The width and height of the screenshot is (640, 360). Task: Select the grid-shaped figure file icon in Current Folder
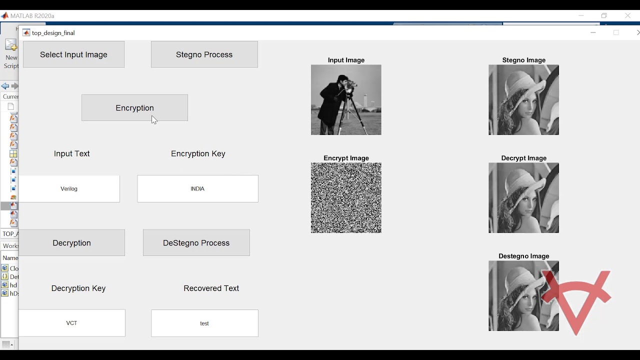click(x=13, y=154)
